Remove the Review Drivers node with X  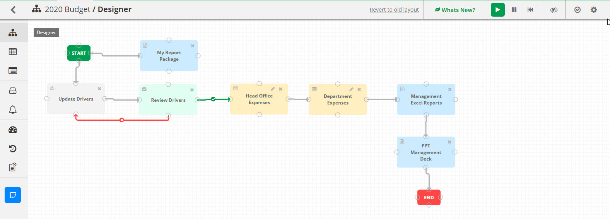click(x=192, y=90)
